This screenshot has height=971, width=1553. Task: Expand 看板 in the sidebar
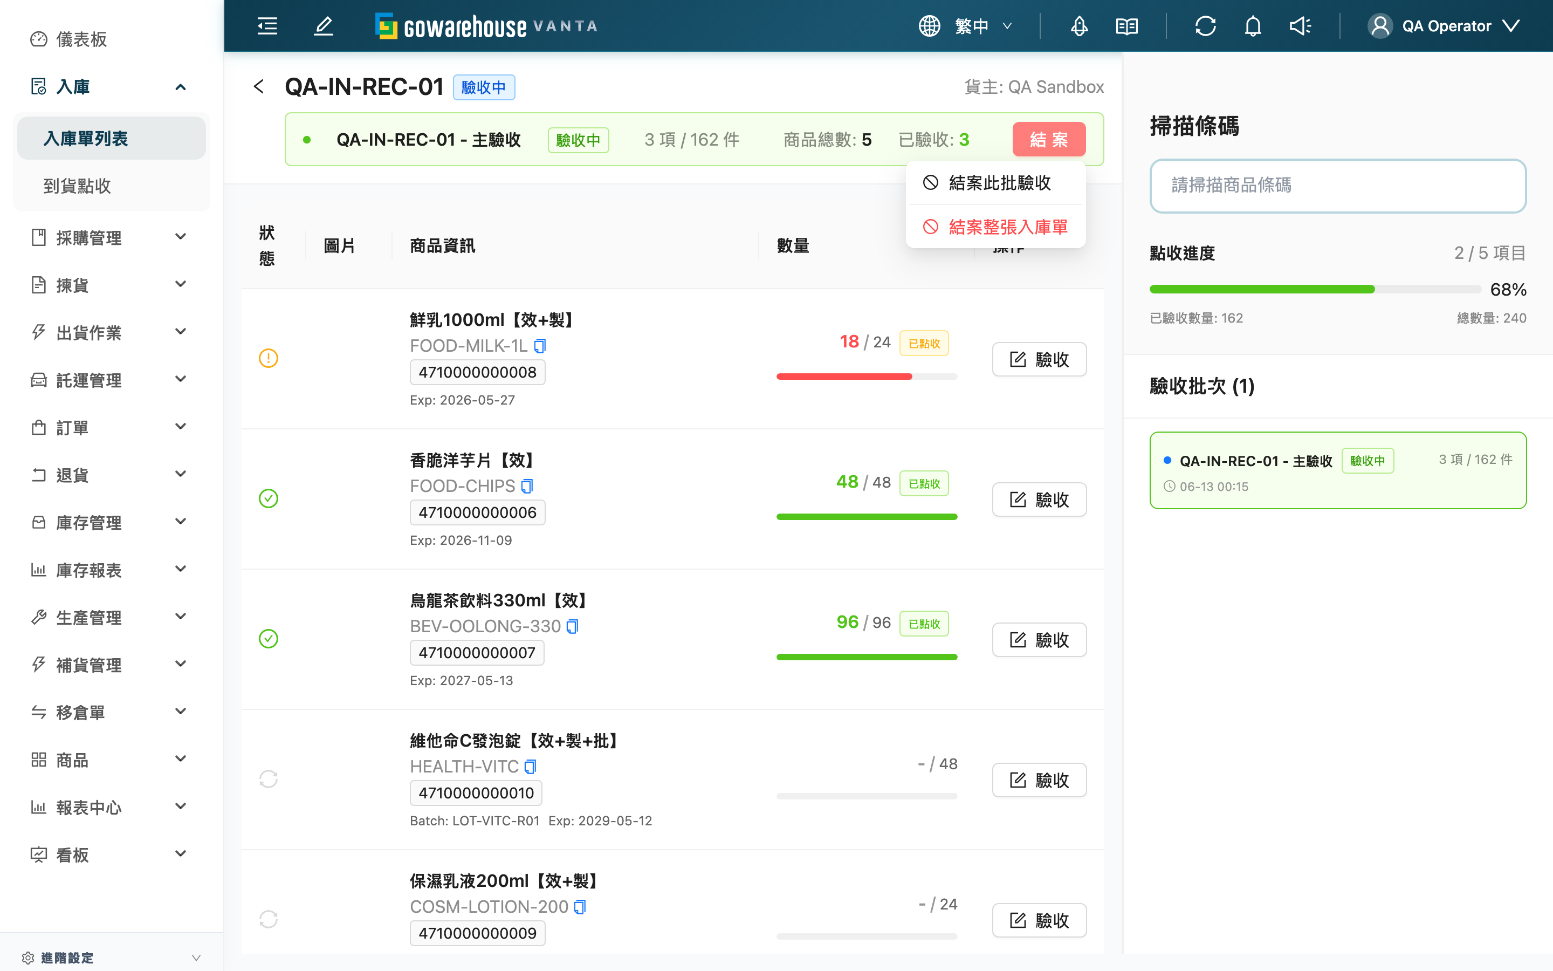112,855
